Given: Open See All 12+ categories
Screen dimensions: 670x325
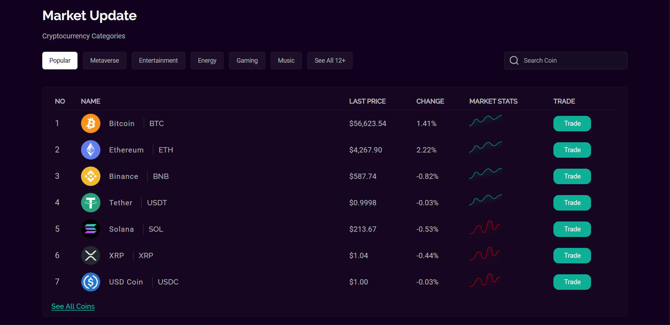Looking at the screenshot, I should 330,61.
